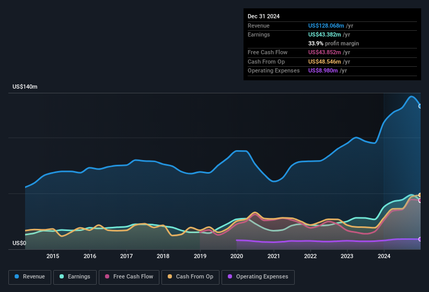Viewport: 429px width, 292px height.
Task: Click the 2015 x-axis label
Action: tap(53, 256)
